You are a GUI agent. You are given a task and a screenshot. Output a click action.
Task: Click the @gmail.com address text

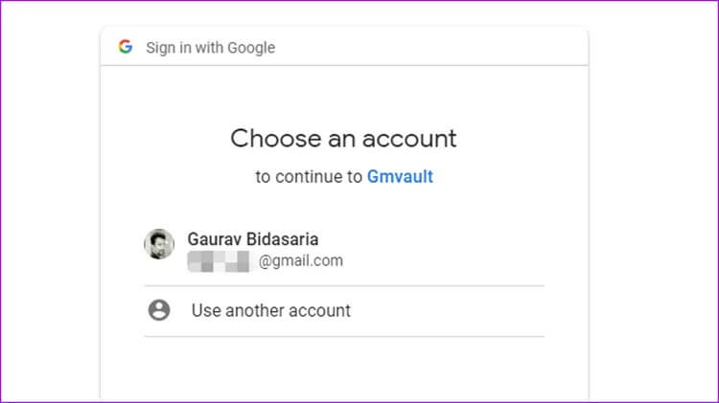pyautogui.click(x=301, y=261)
